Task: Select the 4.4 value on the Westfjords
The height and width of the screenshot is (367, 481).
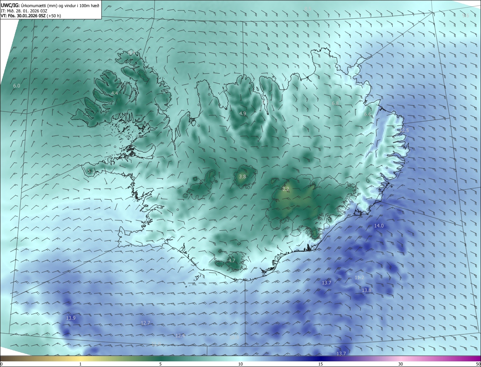Action: point(115,93)
